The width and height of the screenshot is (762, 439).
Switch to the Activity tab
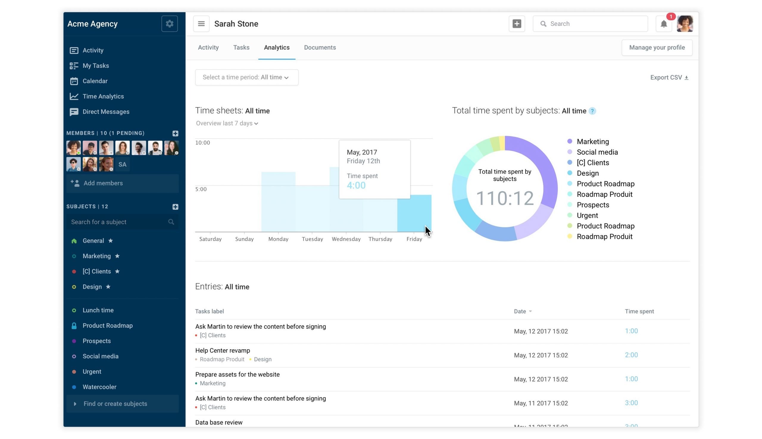tap(208, 48)
